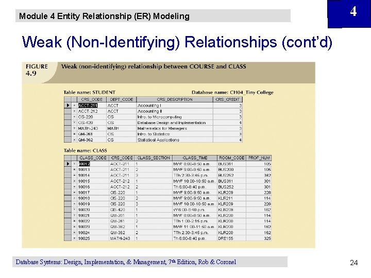Click the DEPT_CODE column header
Image resolution: width=371 pixels, height=278 pixels.
(x=122, y=99)
